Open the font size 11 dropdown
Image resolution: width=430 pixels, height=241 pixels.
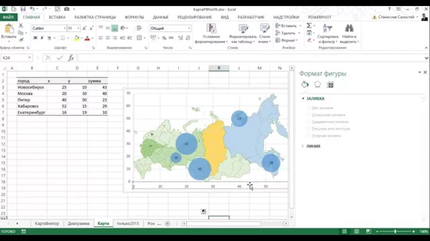(x=78, y=28)
